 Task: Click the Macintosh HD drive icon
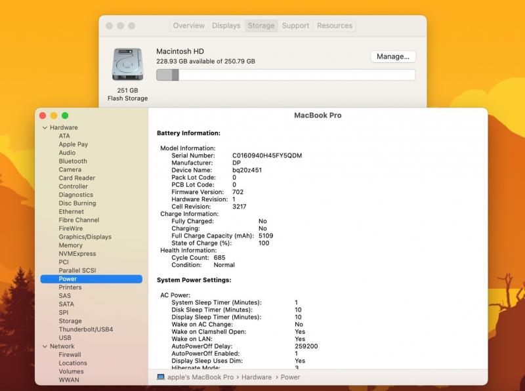[127, 64]
